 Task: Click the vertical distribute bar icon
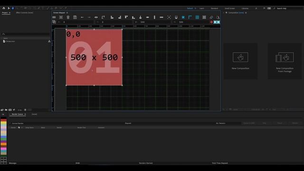click(154, 17)
